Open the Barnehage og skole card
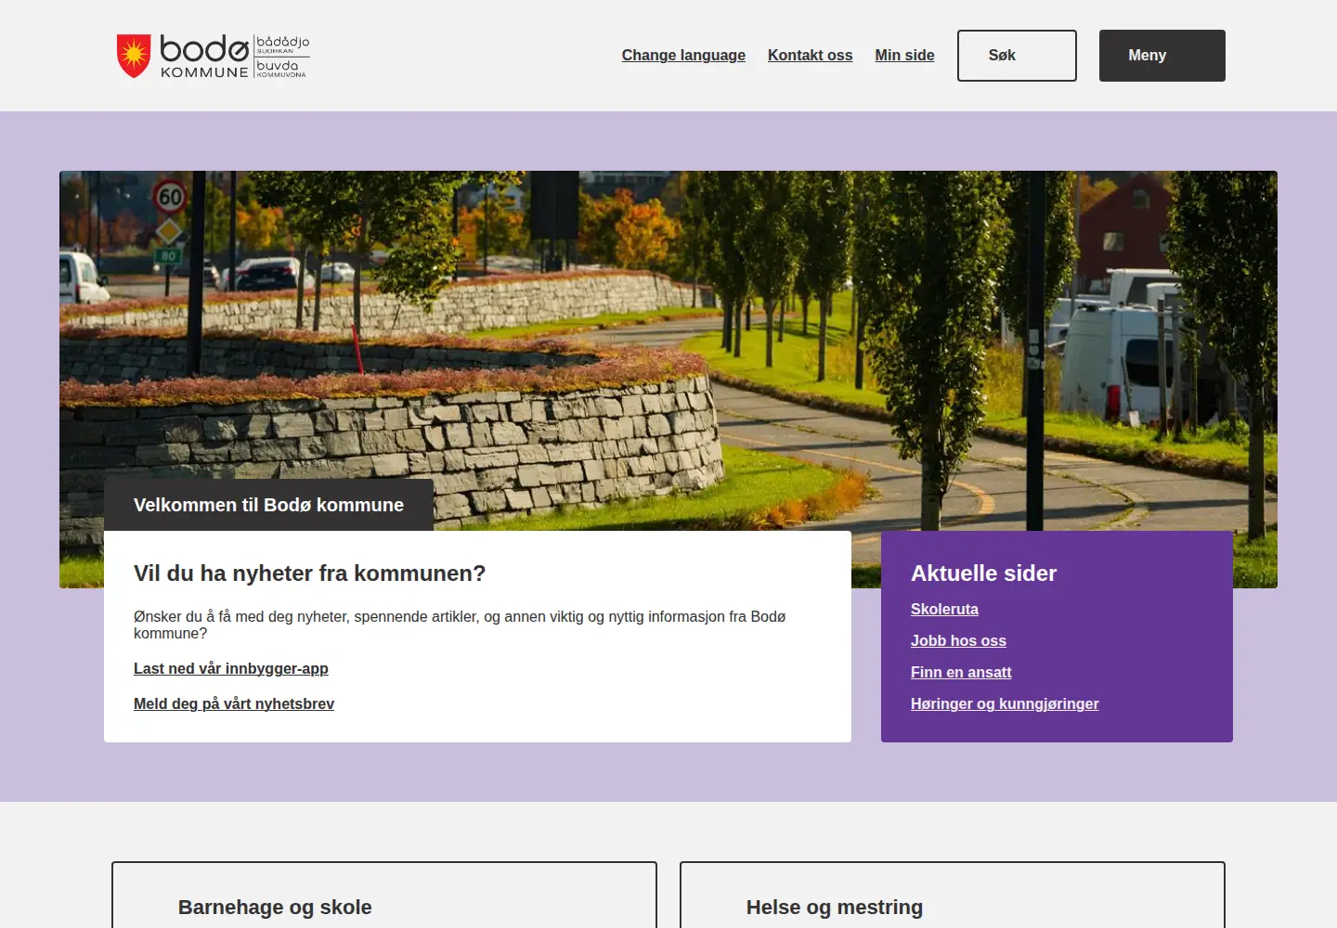The height and width of the screenshot is (928, 1337). coord(384,895)
